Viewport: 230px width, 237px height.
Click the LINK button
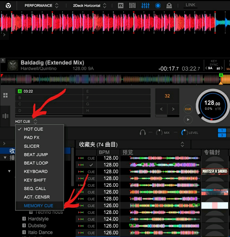[x=190, y=5]
